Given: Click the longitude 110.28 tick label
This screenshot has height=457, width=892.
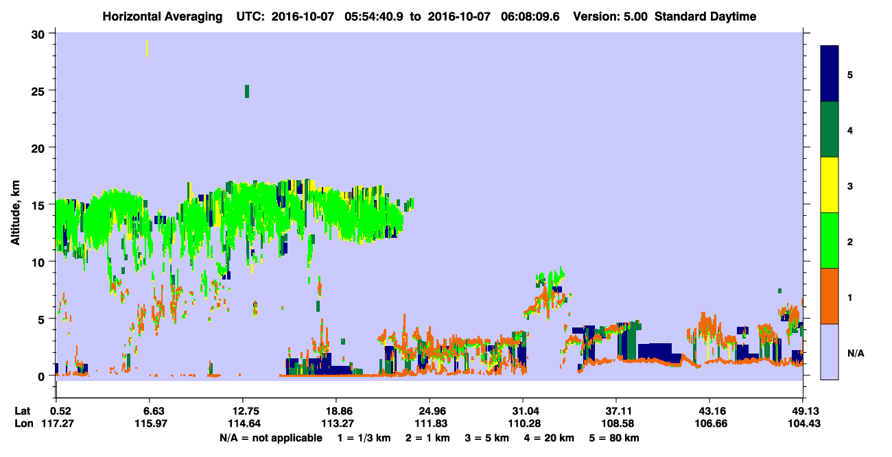Looking at the screenshot, I should pyautogui.click(x=523, y=423).
